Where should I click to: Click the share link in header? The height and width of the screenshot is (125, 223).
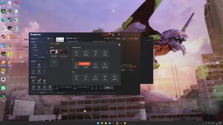(x=113, y=38)
